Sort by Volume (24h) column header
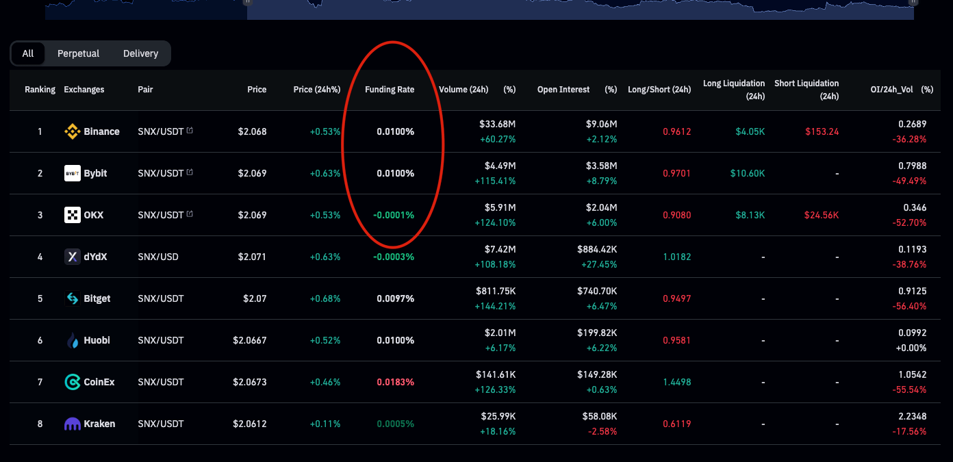Image resolution: width=953 pixels, height=462 pixels. pos(463,90)
